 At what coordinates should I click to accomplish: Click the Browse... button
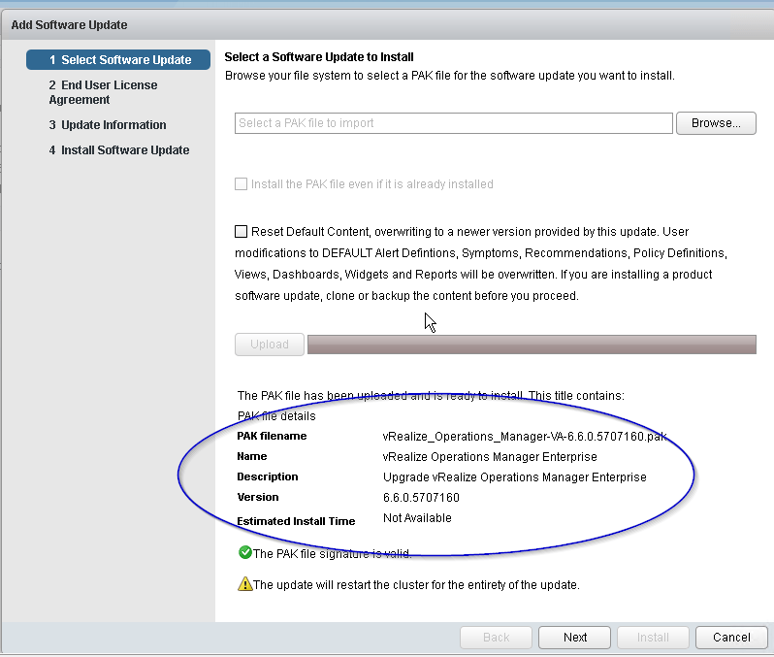pos(716,123)
